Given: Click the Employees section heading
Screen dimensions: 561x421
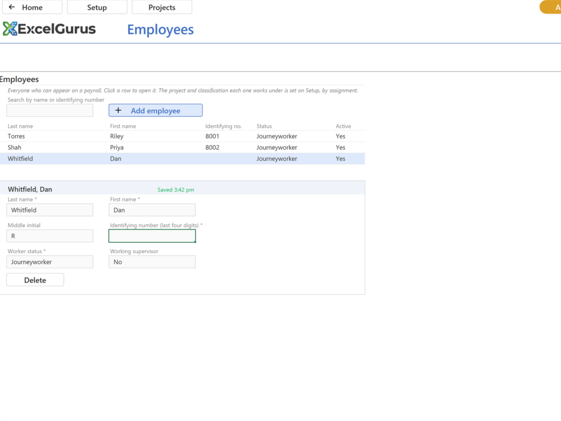Looking at the screenshot, I should click(x=19, y=79).
